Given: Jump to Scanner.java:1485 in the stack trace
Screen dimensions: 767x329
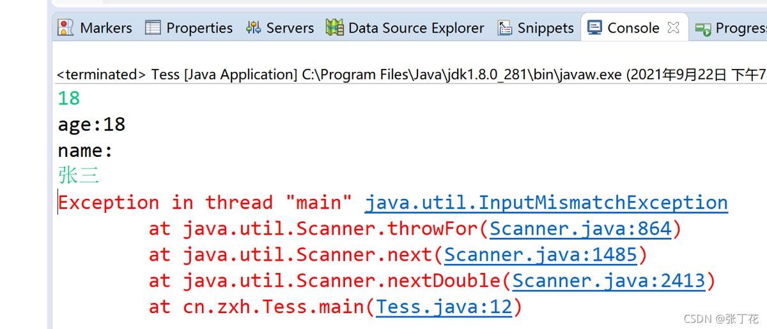Looking at the screenshot, I should [x=541, y=255].
